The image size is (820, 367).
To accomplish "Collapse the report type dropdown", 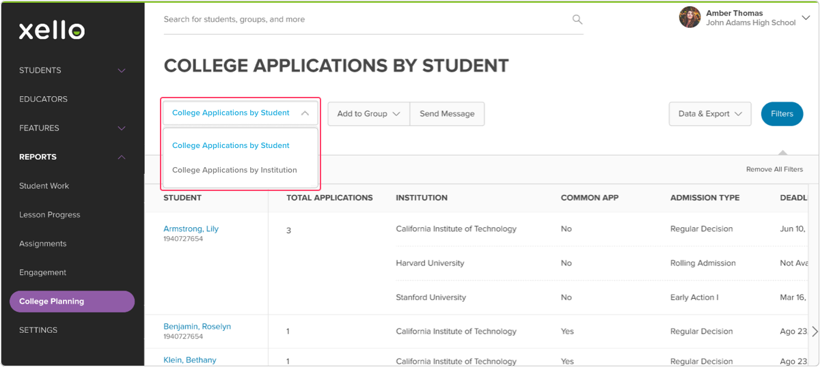I will click(241, 113).
